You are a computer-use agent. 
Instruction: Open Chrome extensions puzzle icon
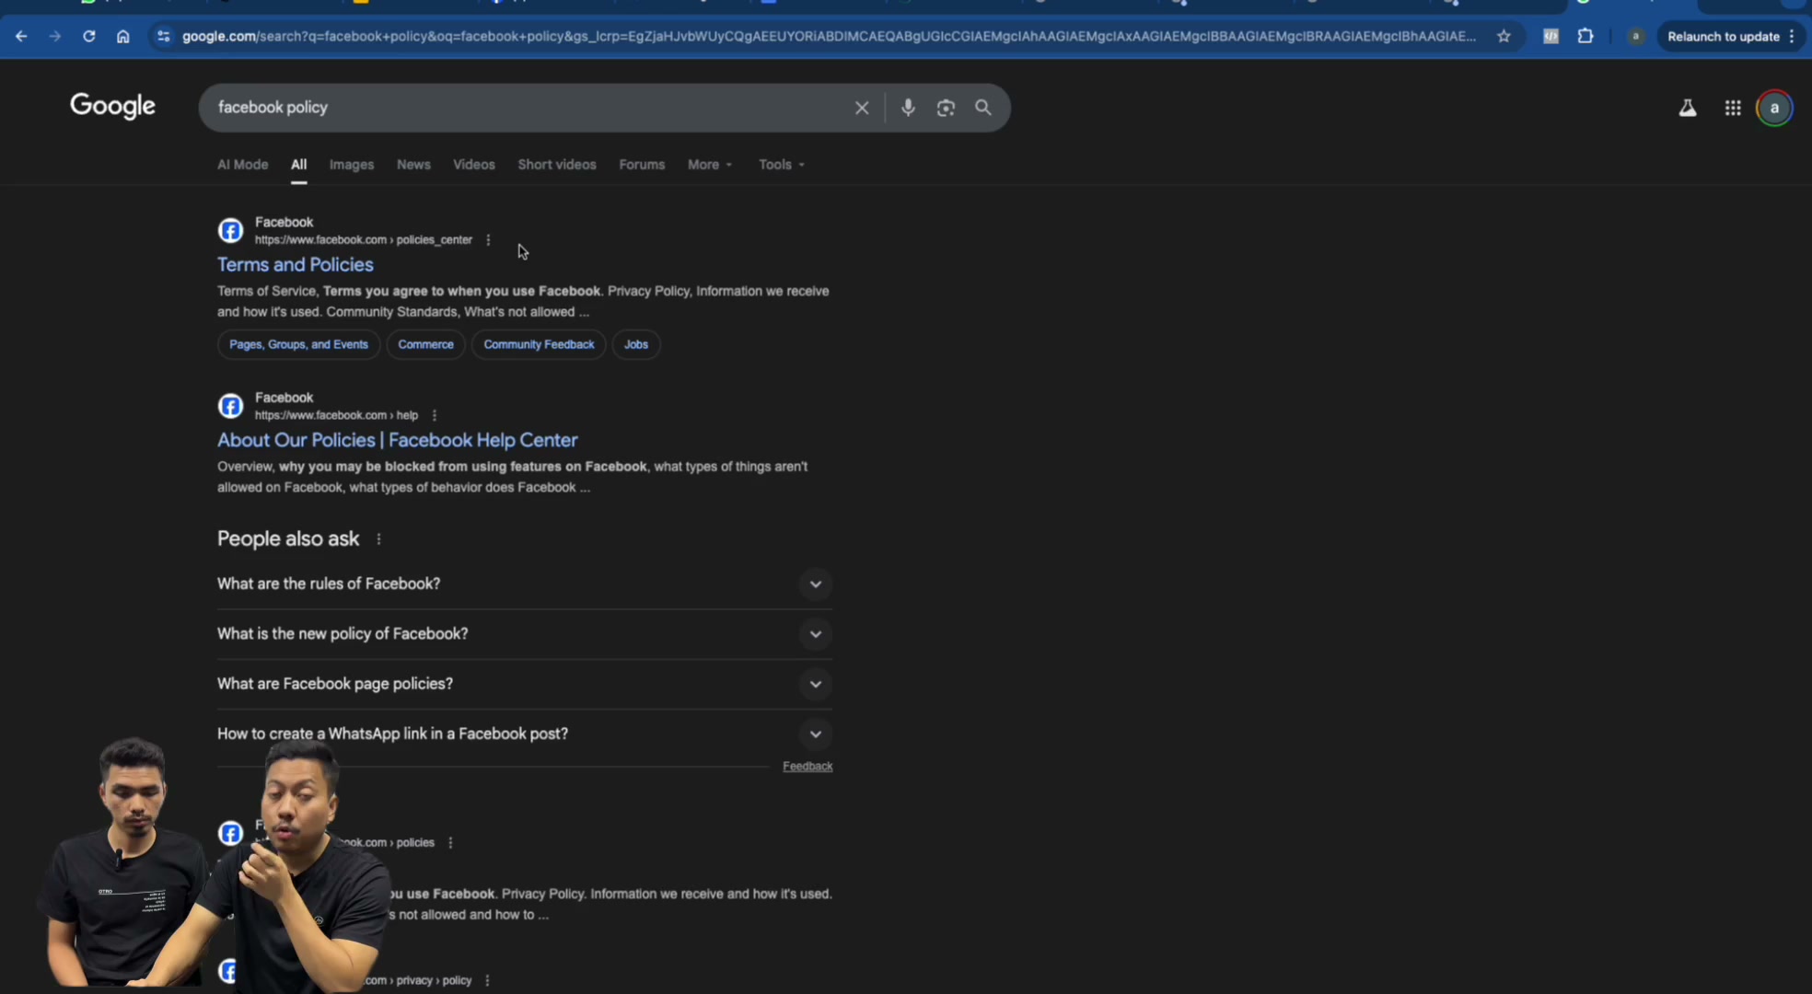tap(1585, 37)
